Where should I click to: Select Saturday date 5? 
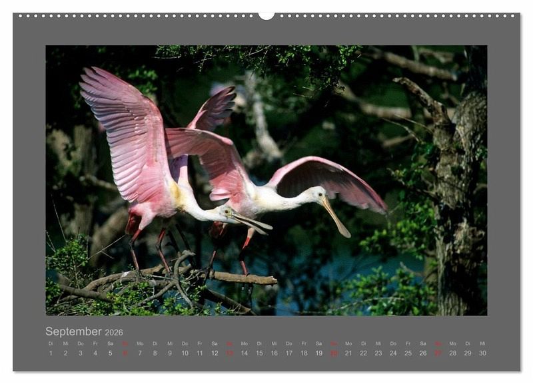110,353
